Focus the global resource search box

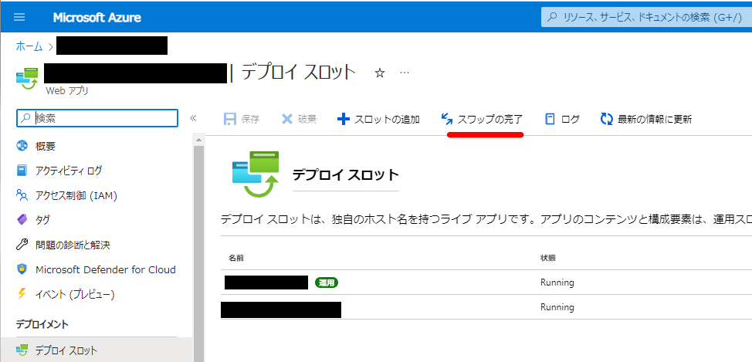pos(646,17)
